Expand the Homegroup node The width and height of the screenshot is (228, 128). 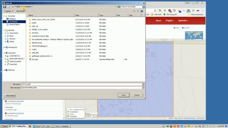pyautogui.click(x=4, y=47)
